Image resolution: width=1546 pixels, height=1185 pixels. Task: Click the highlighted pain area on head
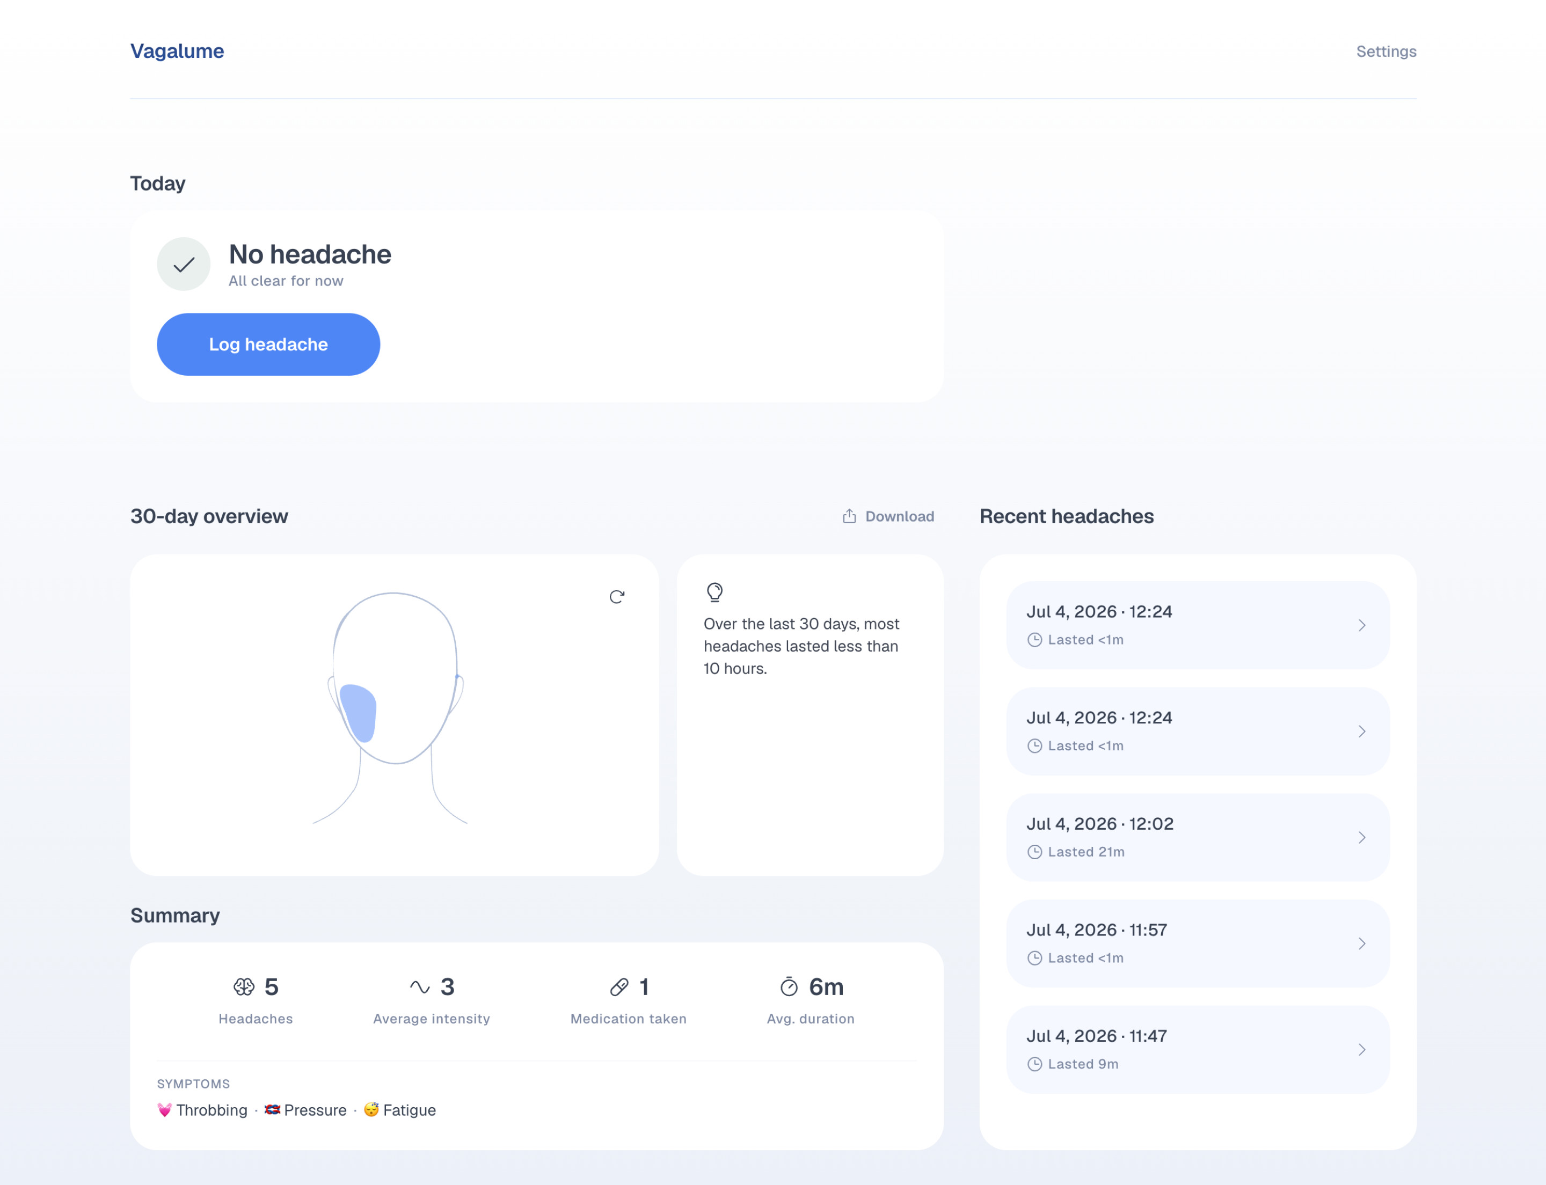pos(359,712)
